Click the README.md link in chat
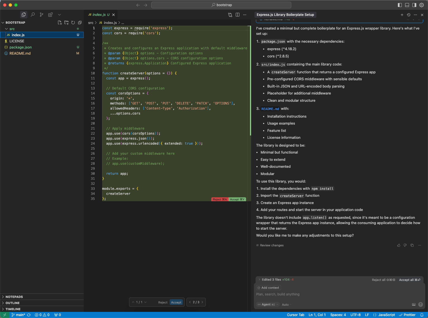428x318 pixels. (270, 109)
